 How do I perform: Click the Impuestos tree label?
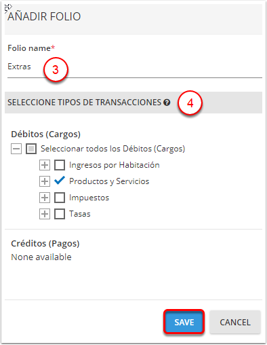click(x=89, y=198)
